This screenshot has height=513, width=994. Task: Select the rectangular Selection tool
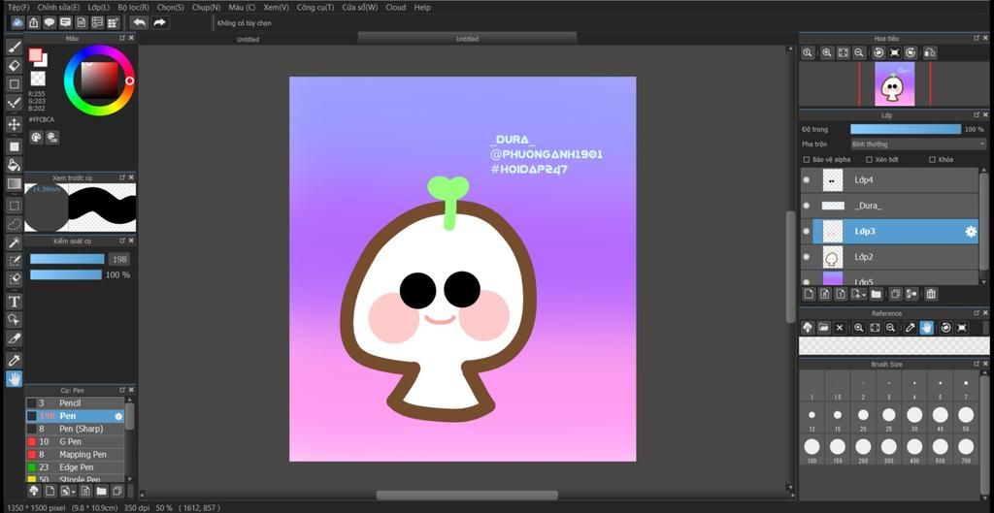point(14,206)
